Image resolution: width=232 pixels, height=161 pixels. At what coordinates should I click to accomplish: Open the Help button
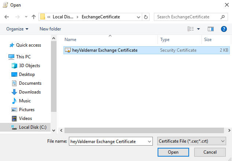click(224, 29)
